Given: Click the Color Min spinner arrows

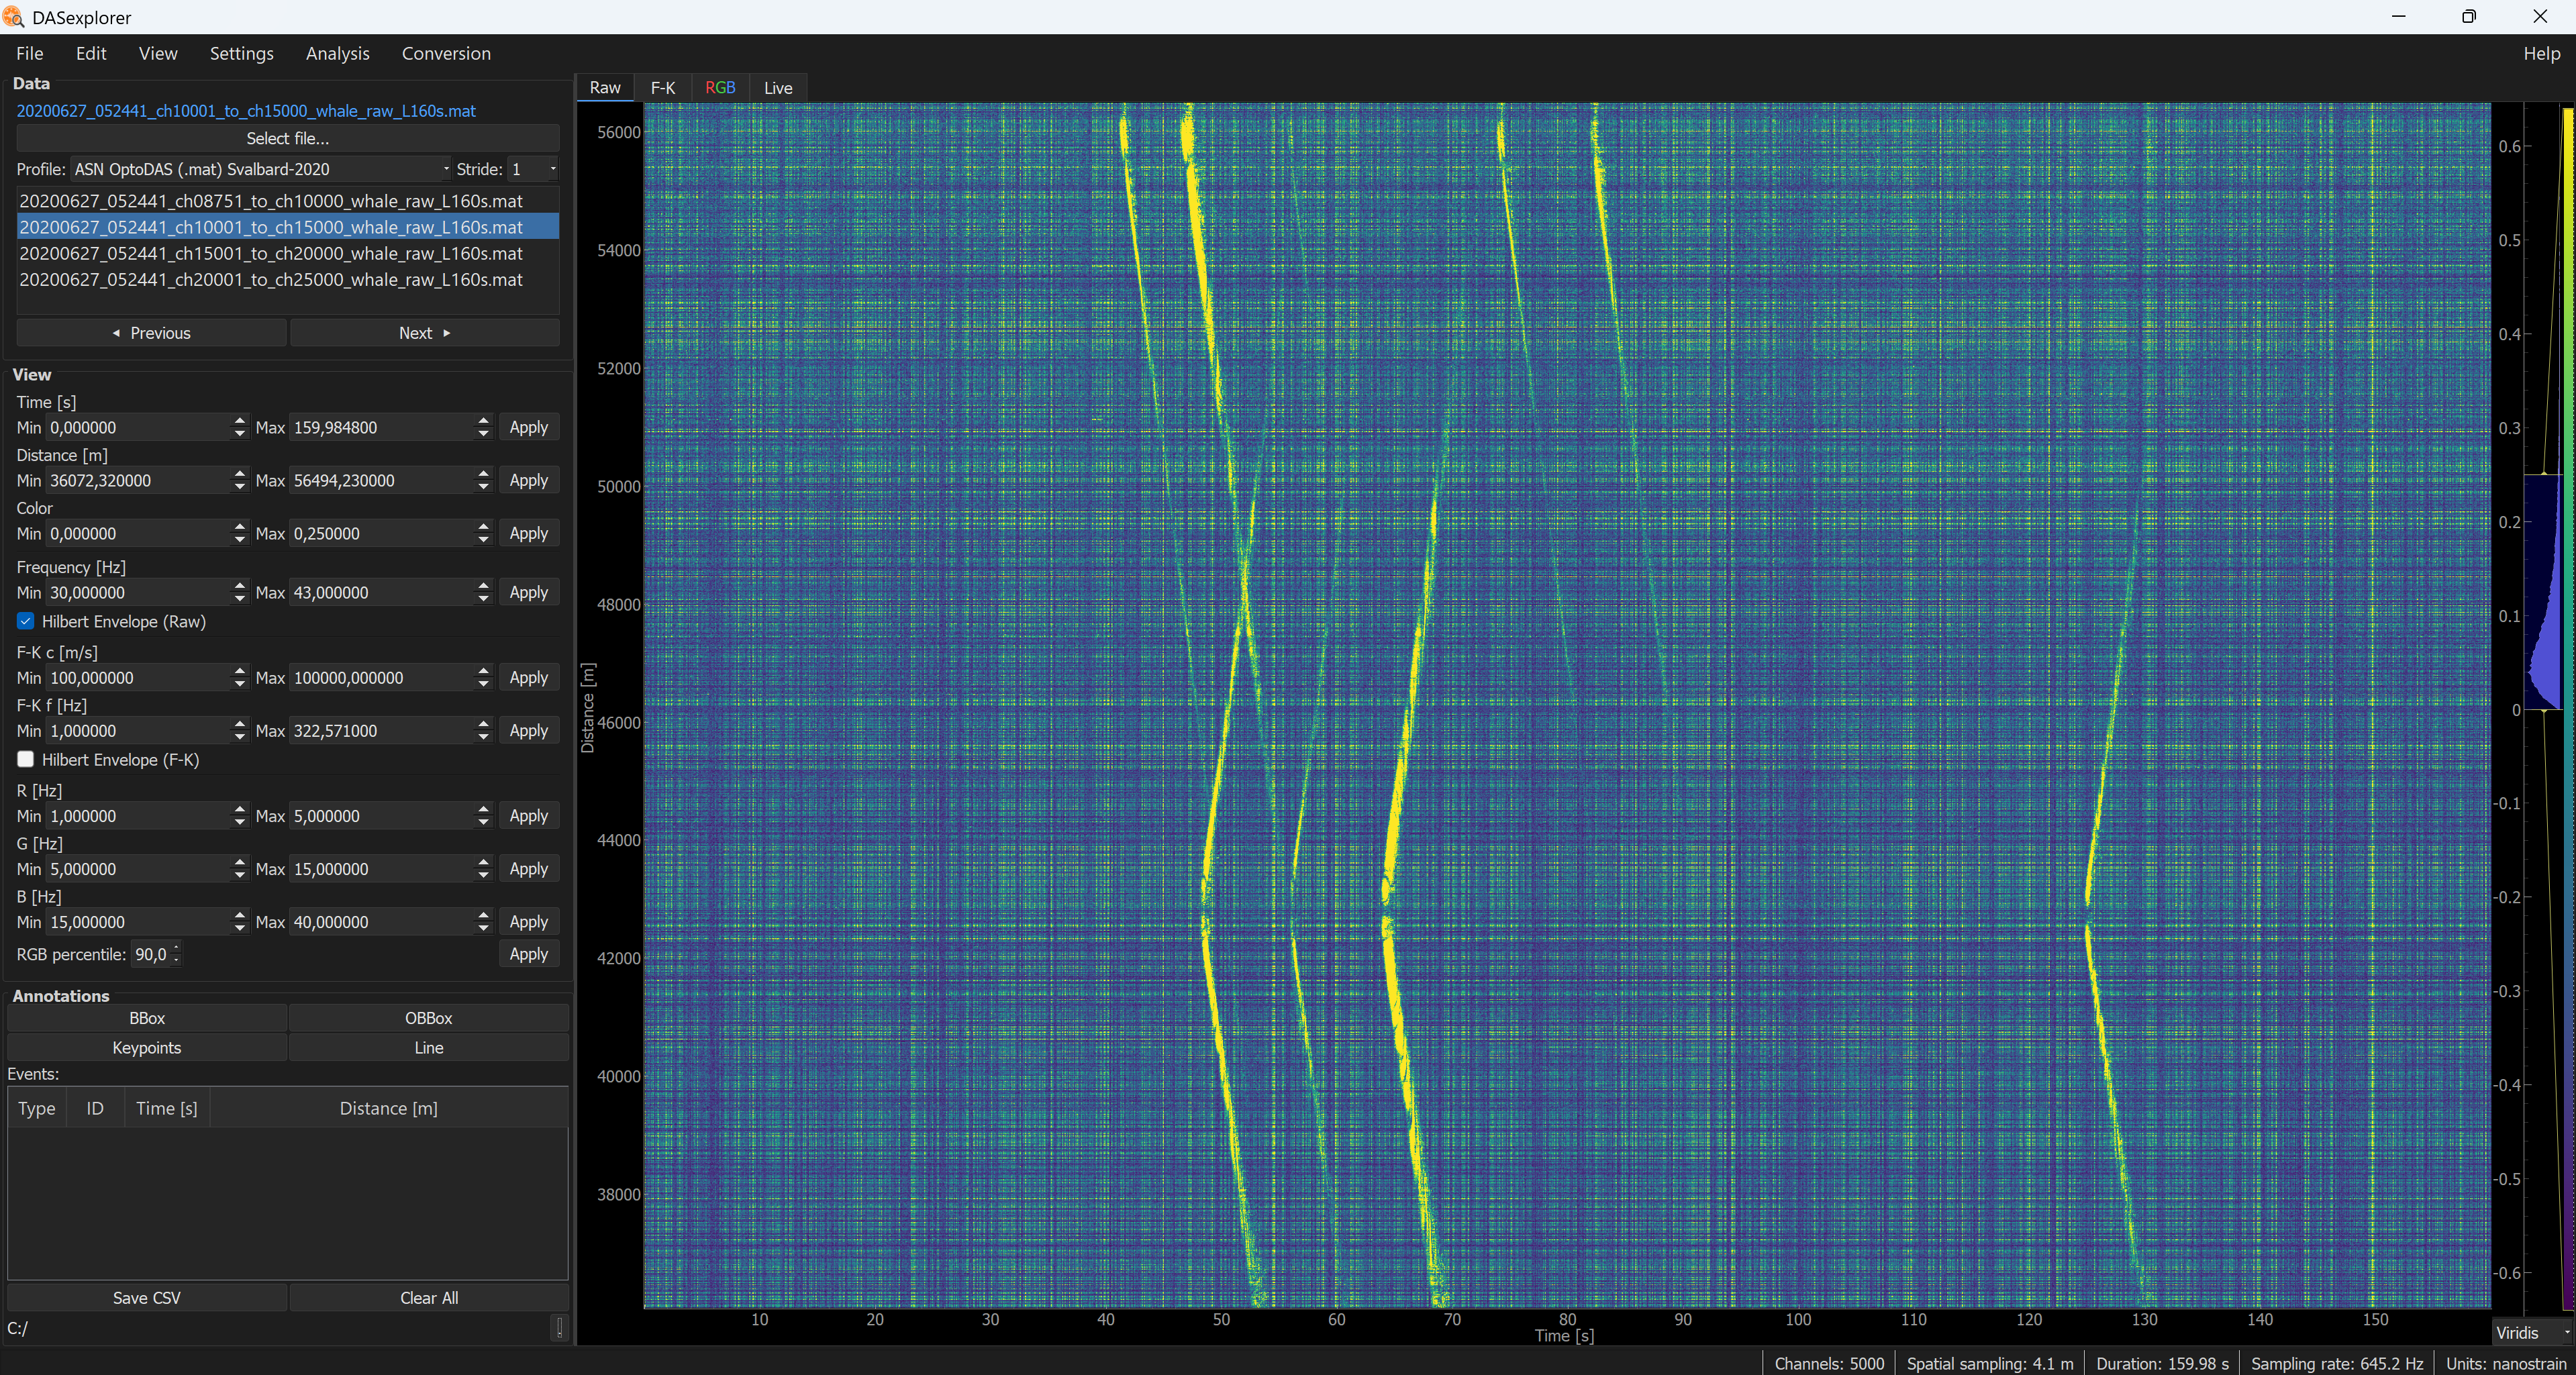Looking at the screenshot, I should [x=239, y=533].
